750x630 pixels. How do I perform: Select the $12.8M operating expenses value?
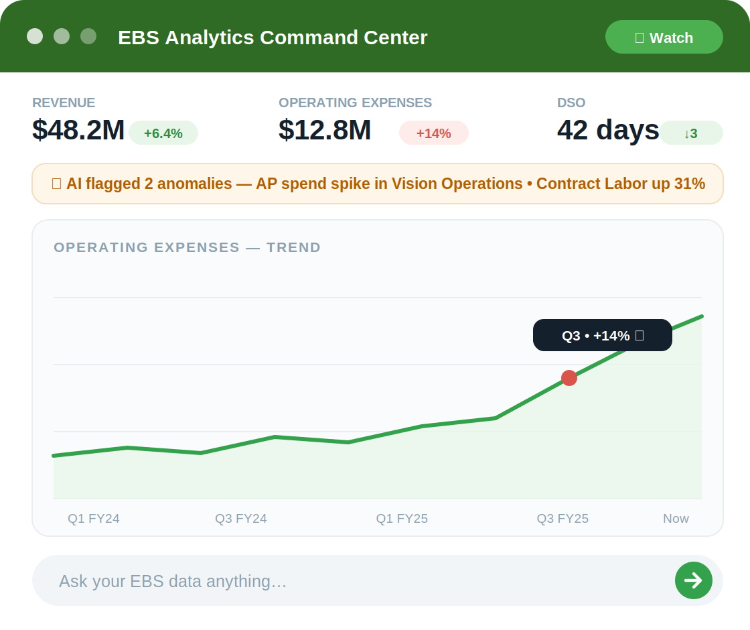[325, 130]
